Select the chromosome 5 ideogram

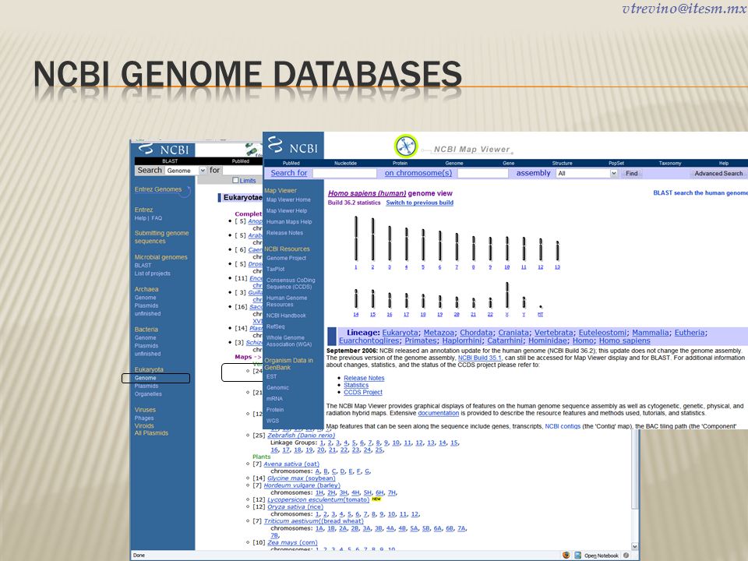pyautogui.click(x=422, y=245)
